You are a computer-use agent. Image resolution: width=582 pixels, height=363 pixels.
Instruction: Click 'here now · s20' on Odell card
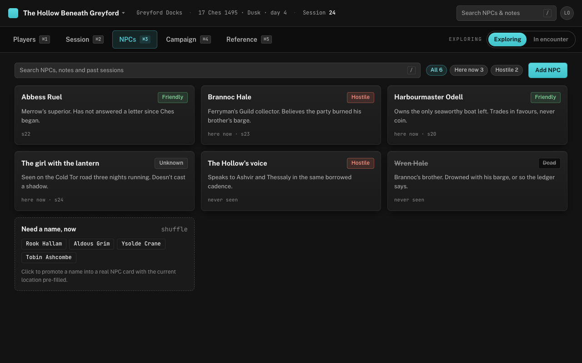point(415,134)
